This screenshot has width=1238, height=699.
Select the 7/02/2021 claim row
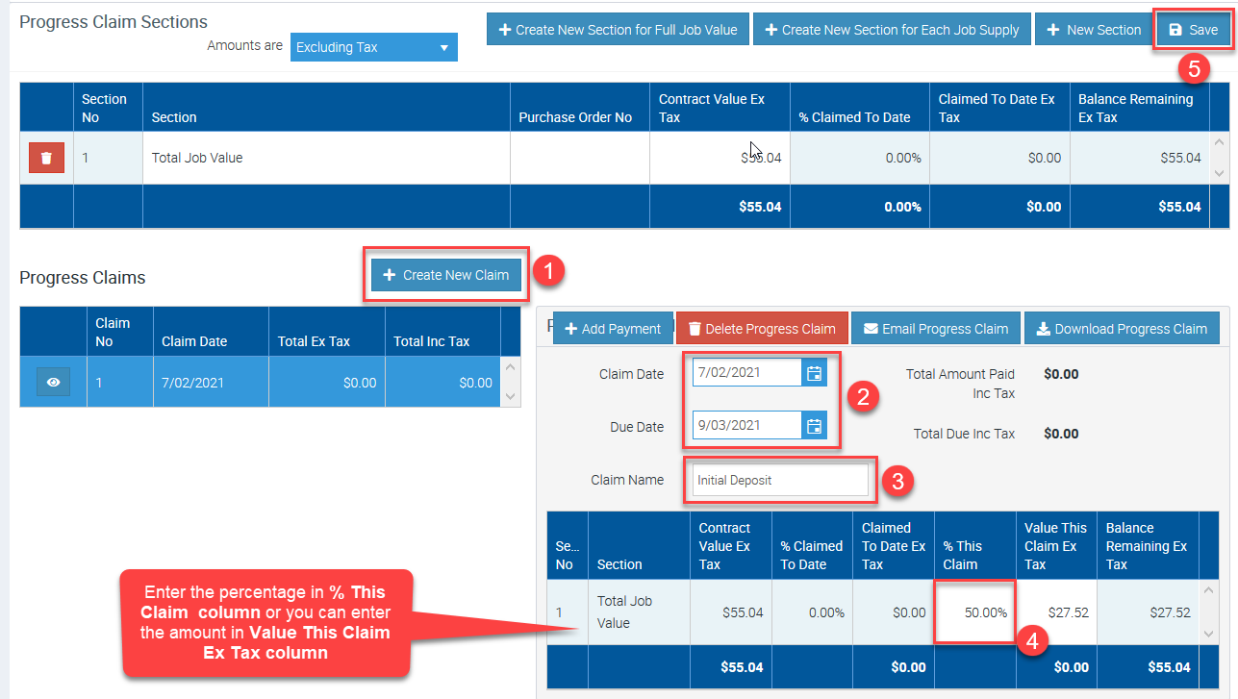(x=192, y=382)
